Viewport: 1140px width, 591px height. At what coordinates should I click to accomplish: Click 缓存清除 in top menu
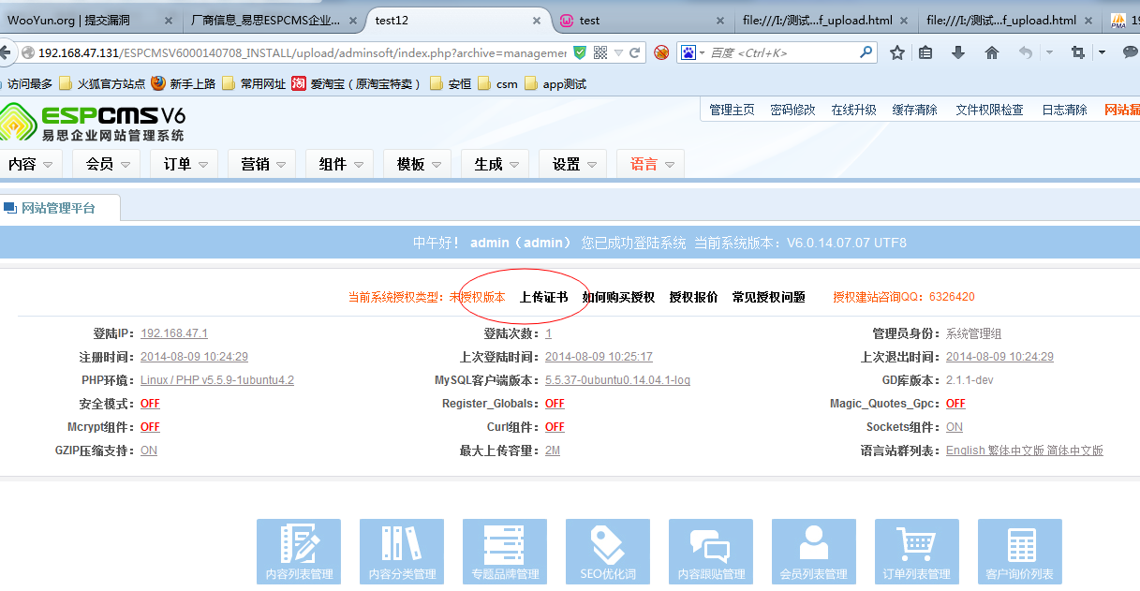point(914,110)
